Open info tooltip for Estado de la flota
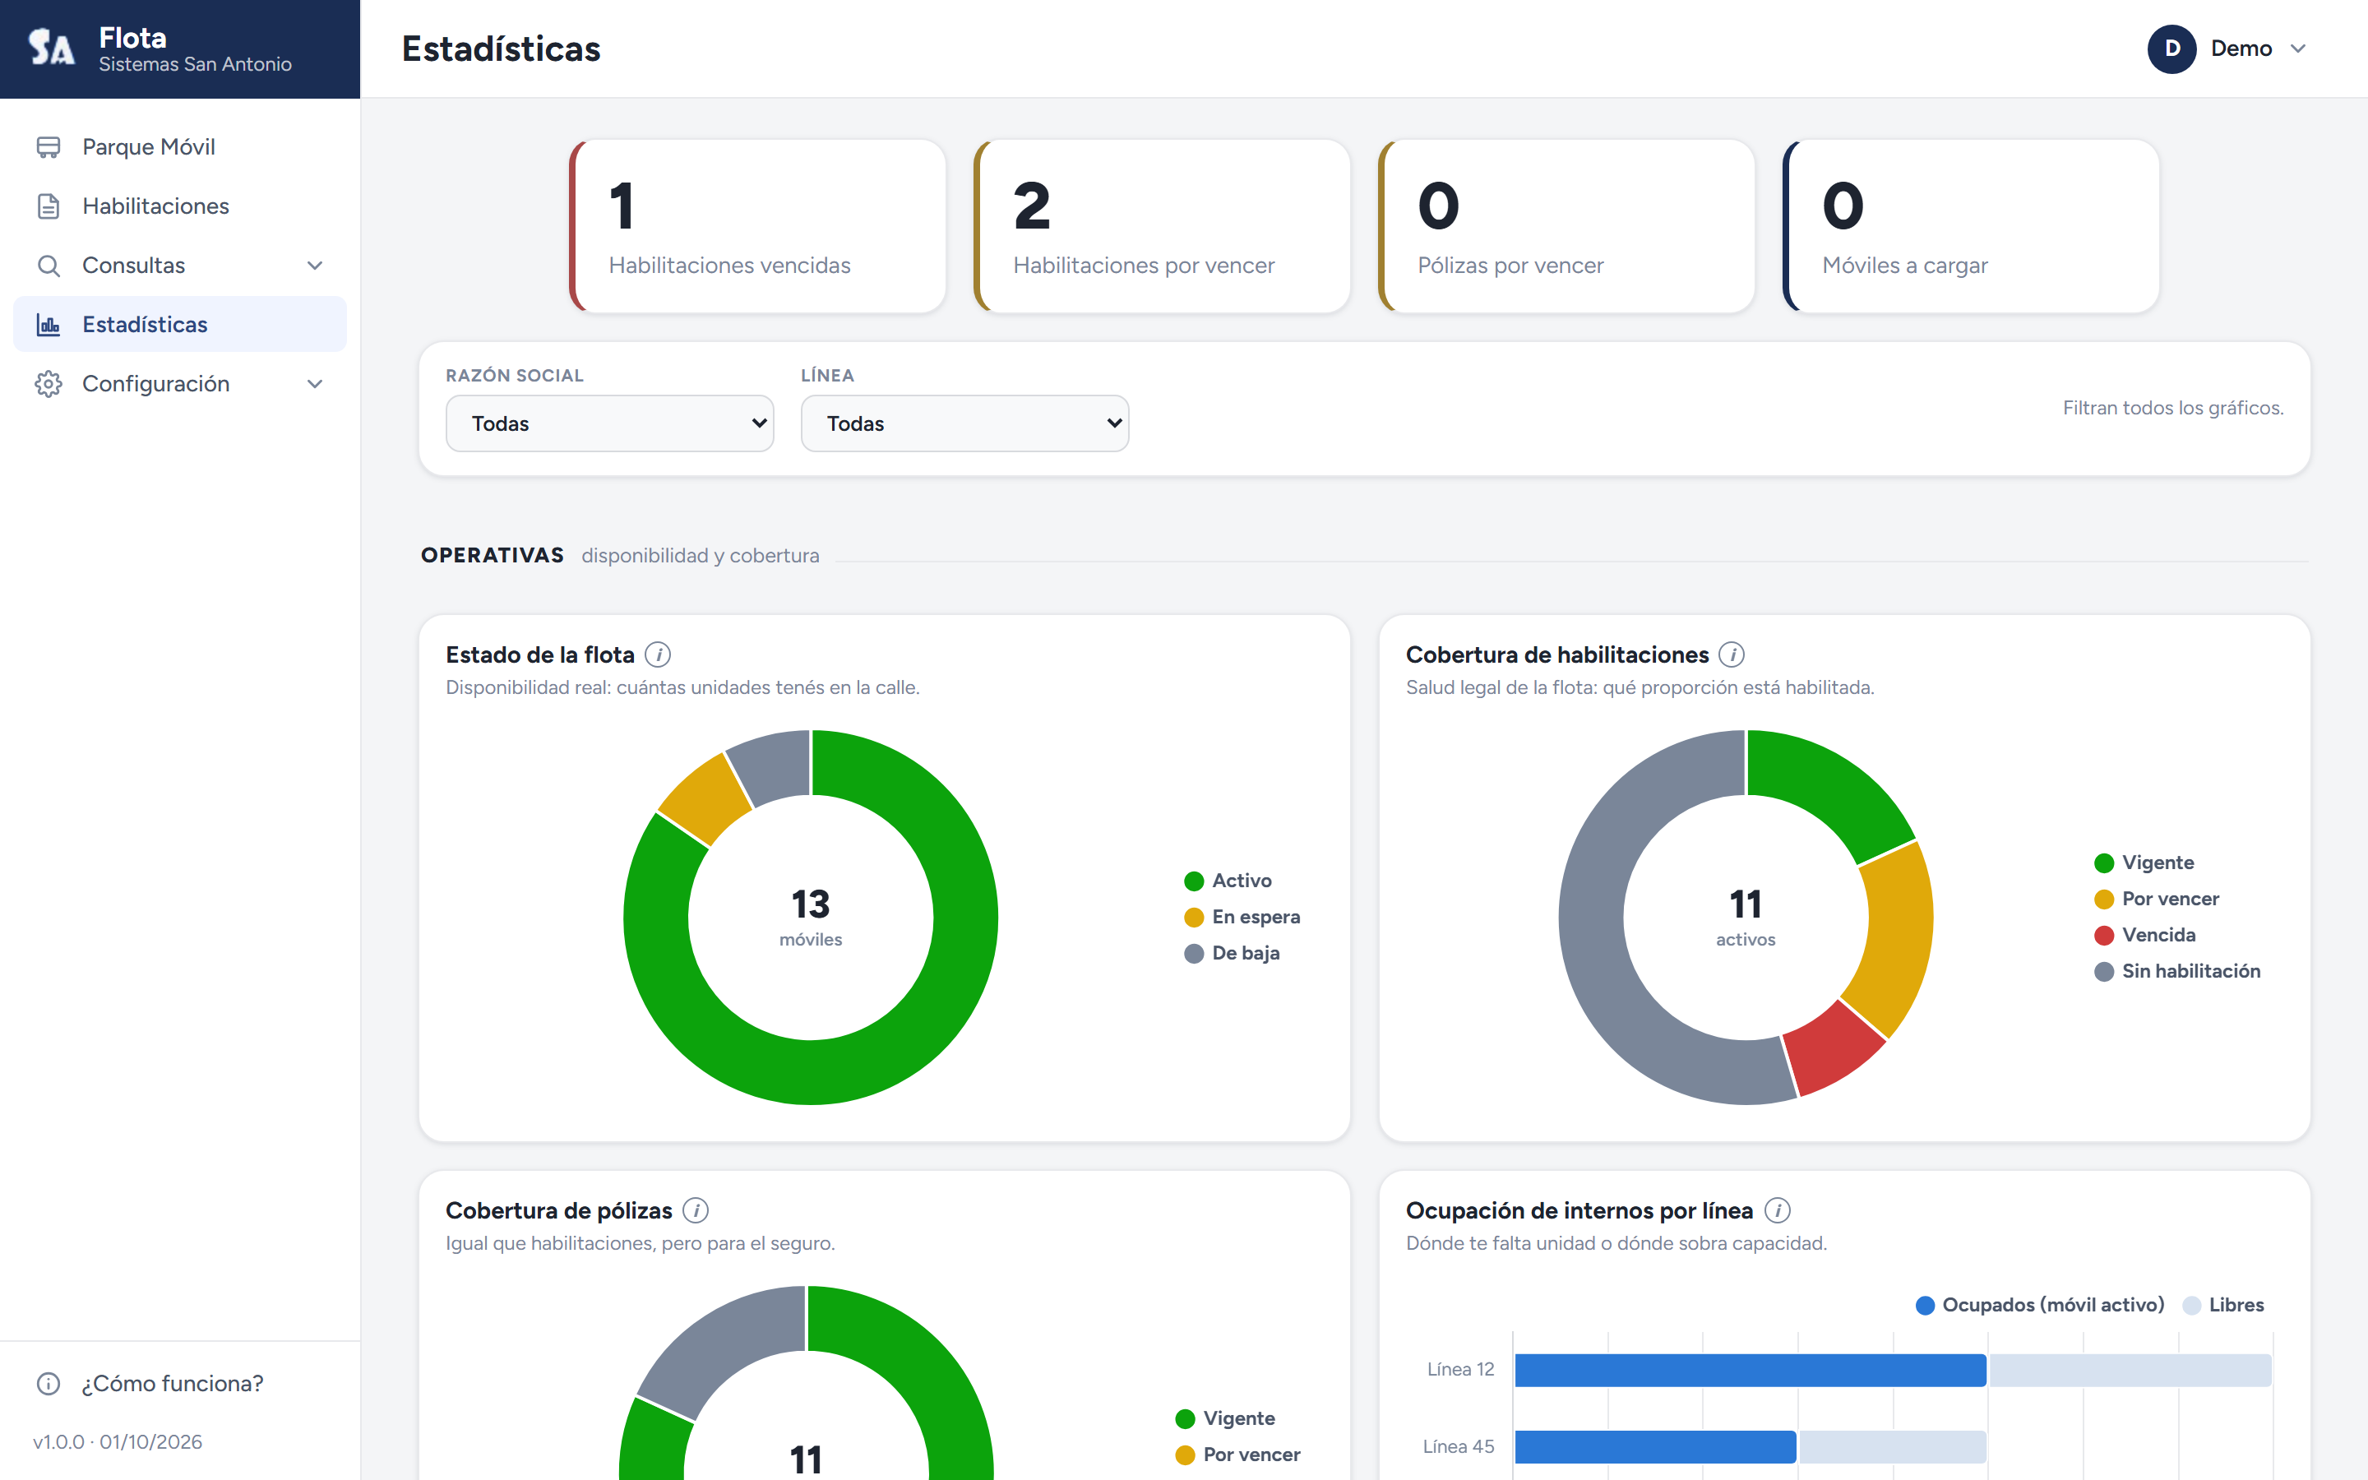Screen dimensions: 2368x1480 (x=659, y=654)
